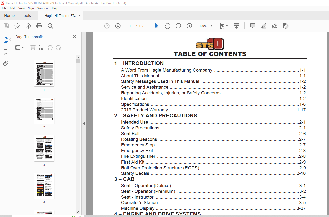
Task: Rotate pages counterclockwise icon
Action: click(50, 47)
